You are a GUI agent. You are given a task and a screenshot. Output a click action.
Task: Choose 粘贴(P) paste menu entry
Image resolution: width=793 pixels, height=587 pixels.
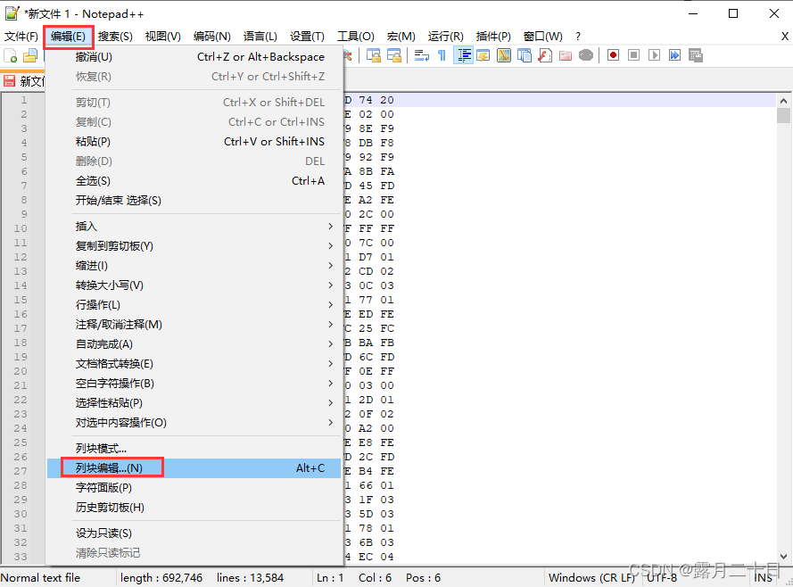[x=194, y=142]
